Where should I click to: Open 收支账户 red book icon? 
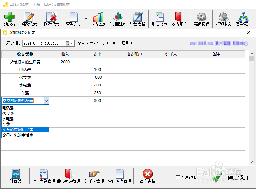pos(179,17)
